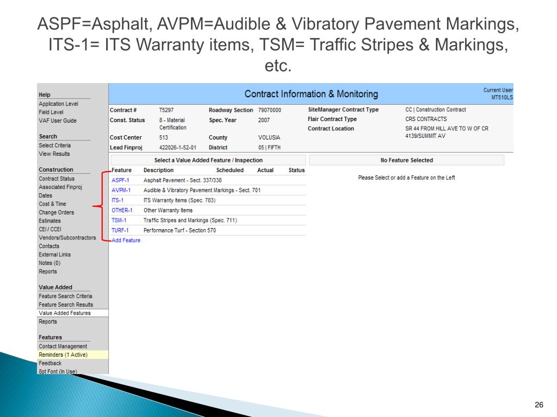The width and height of the screenshot is (557, 417).
Task: Click the No Feature Selected panel header
Action: point(407,160)
